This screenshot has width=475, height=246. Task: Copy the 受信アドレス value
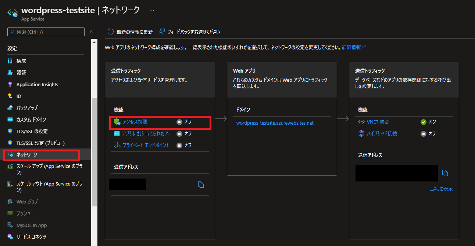pyautogui.click(x=201, y=184)
